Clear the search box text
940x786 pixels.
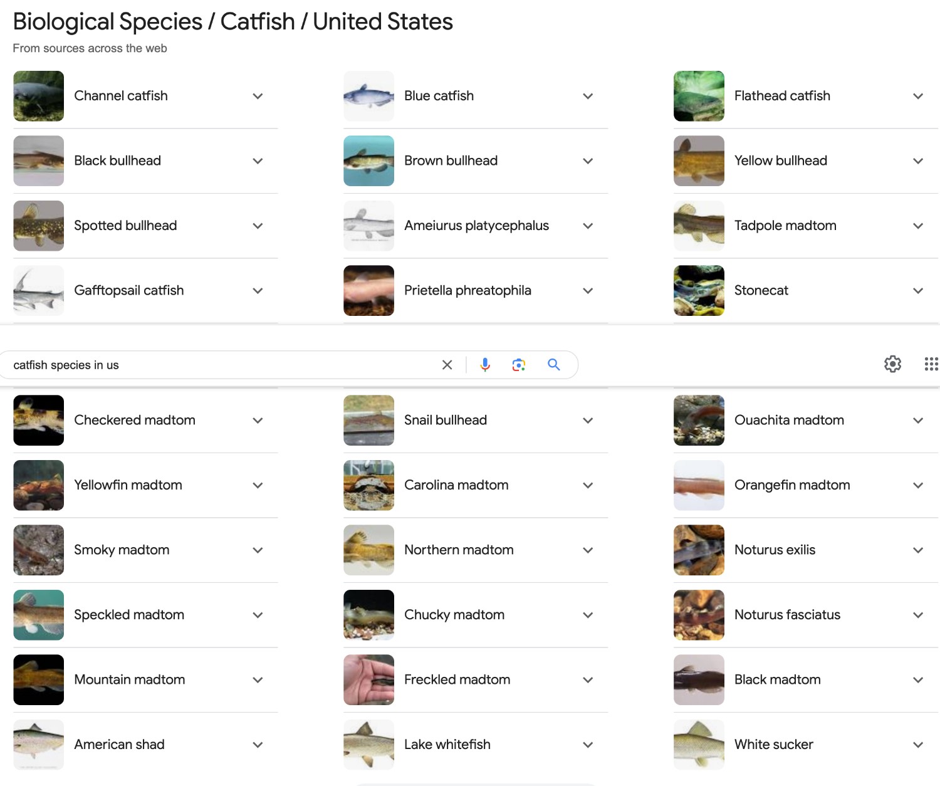tap(447, 365)
